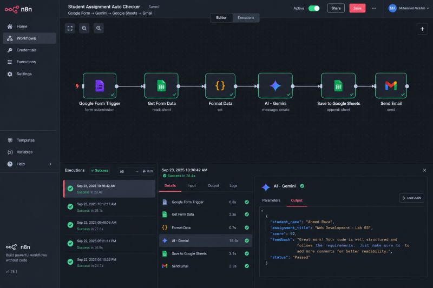This screenshot has width=433, height=288.
Task: Click the Load JSON button
Action: 411,198
